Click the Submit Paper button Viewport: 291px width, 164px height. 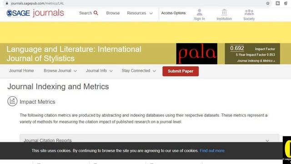(181, 71)
